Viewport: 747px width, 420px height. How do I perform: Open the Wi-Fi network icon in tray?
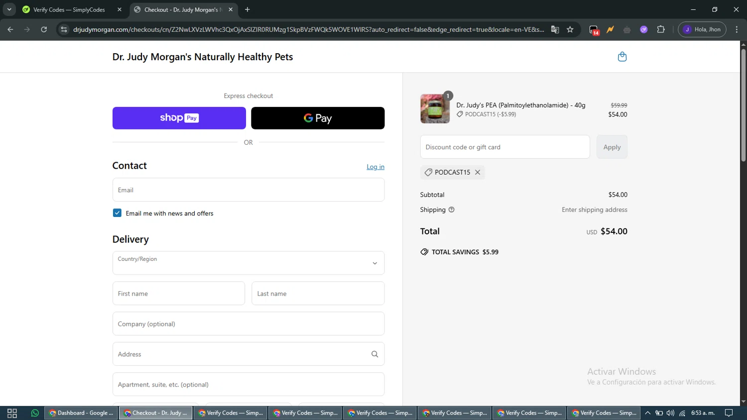pos(682,413)
